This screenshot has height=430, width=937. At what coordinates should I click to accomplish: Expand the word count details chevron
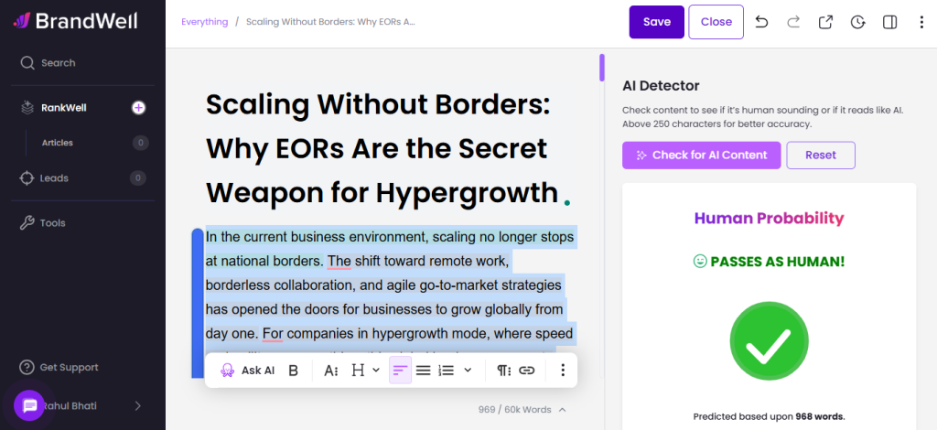click(x=562, y=410)
